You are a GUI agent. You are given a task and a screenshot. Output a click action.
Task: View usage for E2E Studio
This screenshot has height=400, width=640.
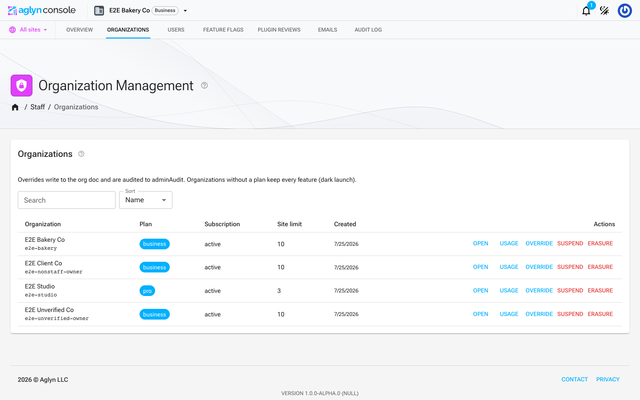click(509, 291)
